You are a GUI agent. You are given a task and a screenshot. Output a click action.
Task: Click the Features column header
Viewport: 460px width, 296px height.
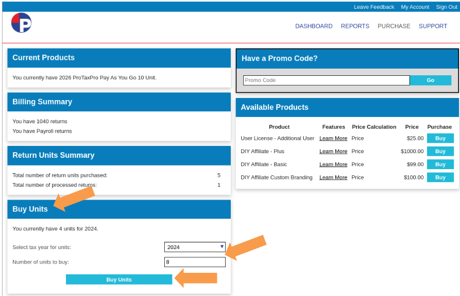point(334,127)
